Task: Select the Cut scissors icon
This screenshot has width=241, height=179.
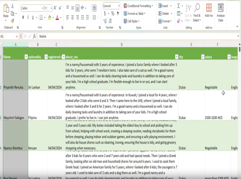Action: click(x=12, y=6)
